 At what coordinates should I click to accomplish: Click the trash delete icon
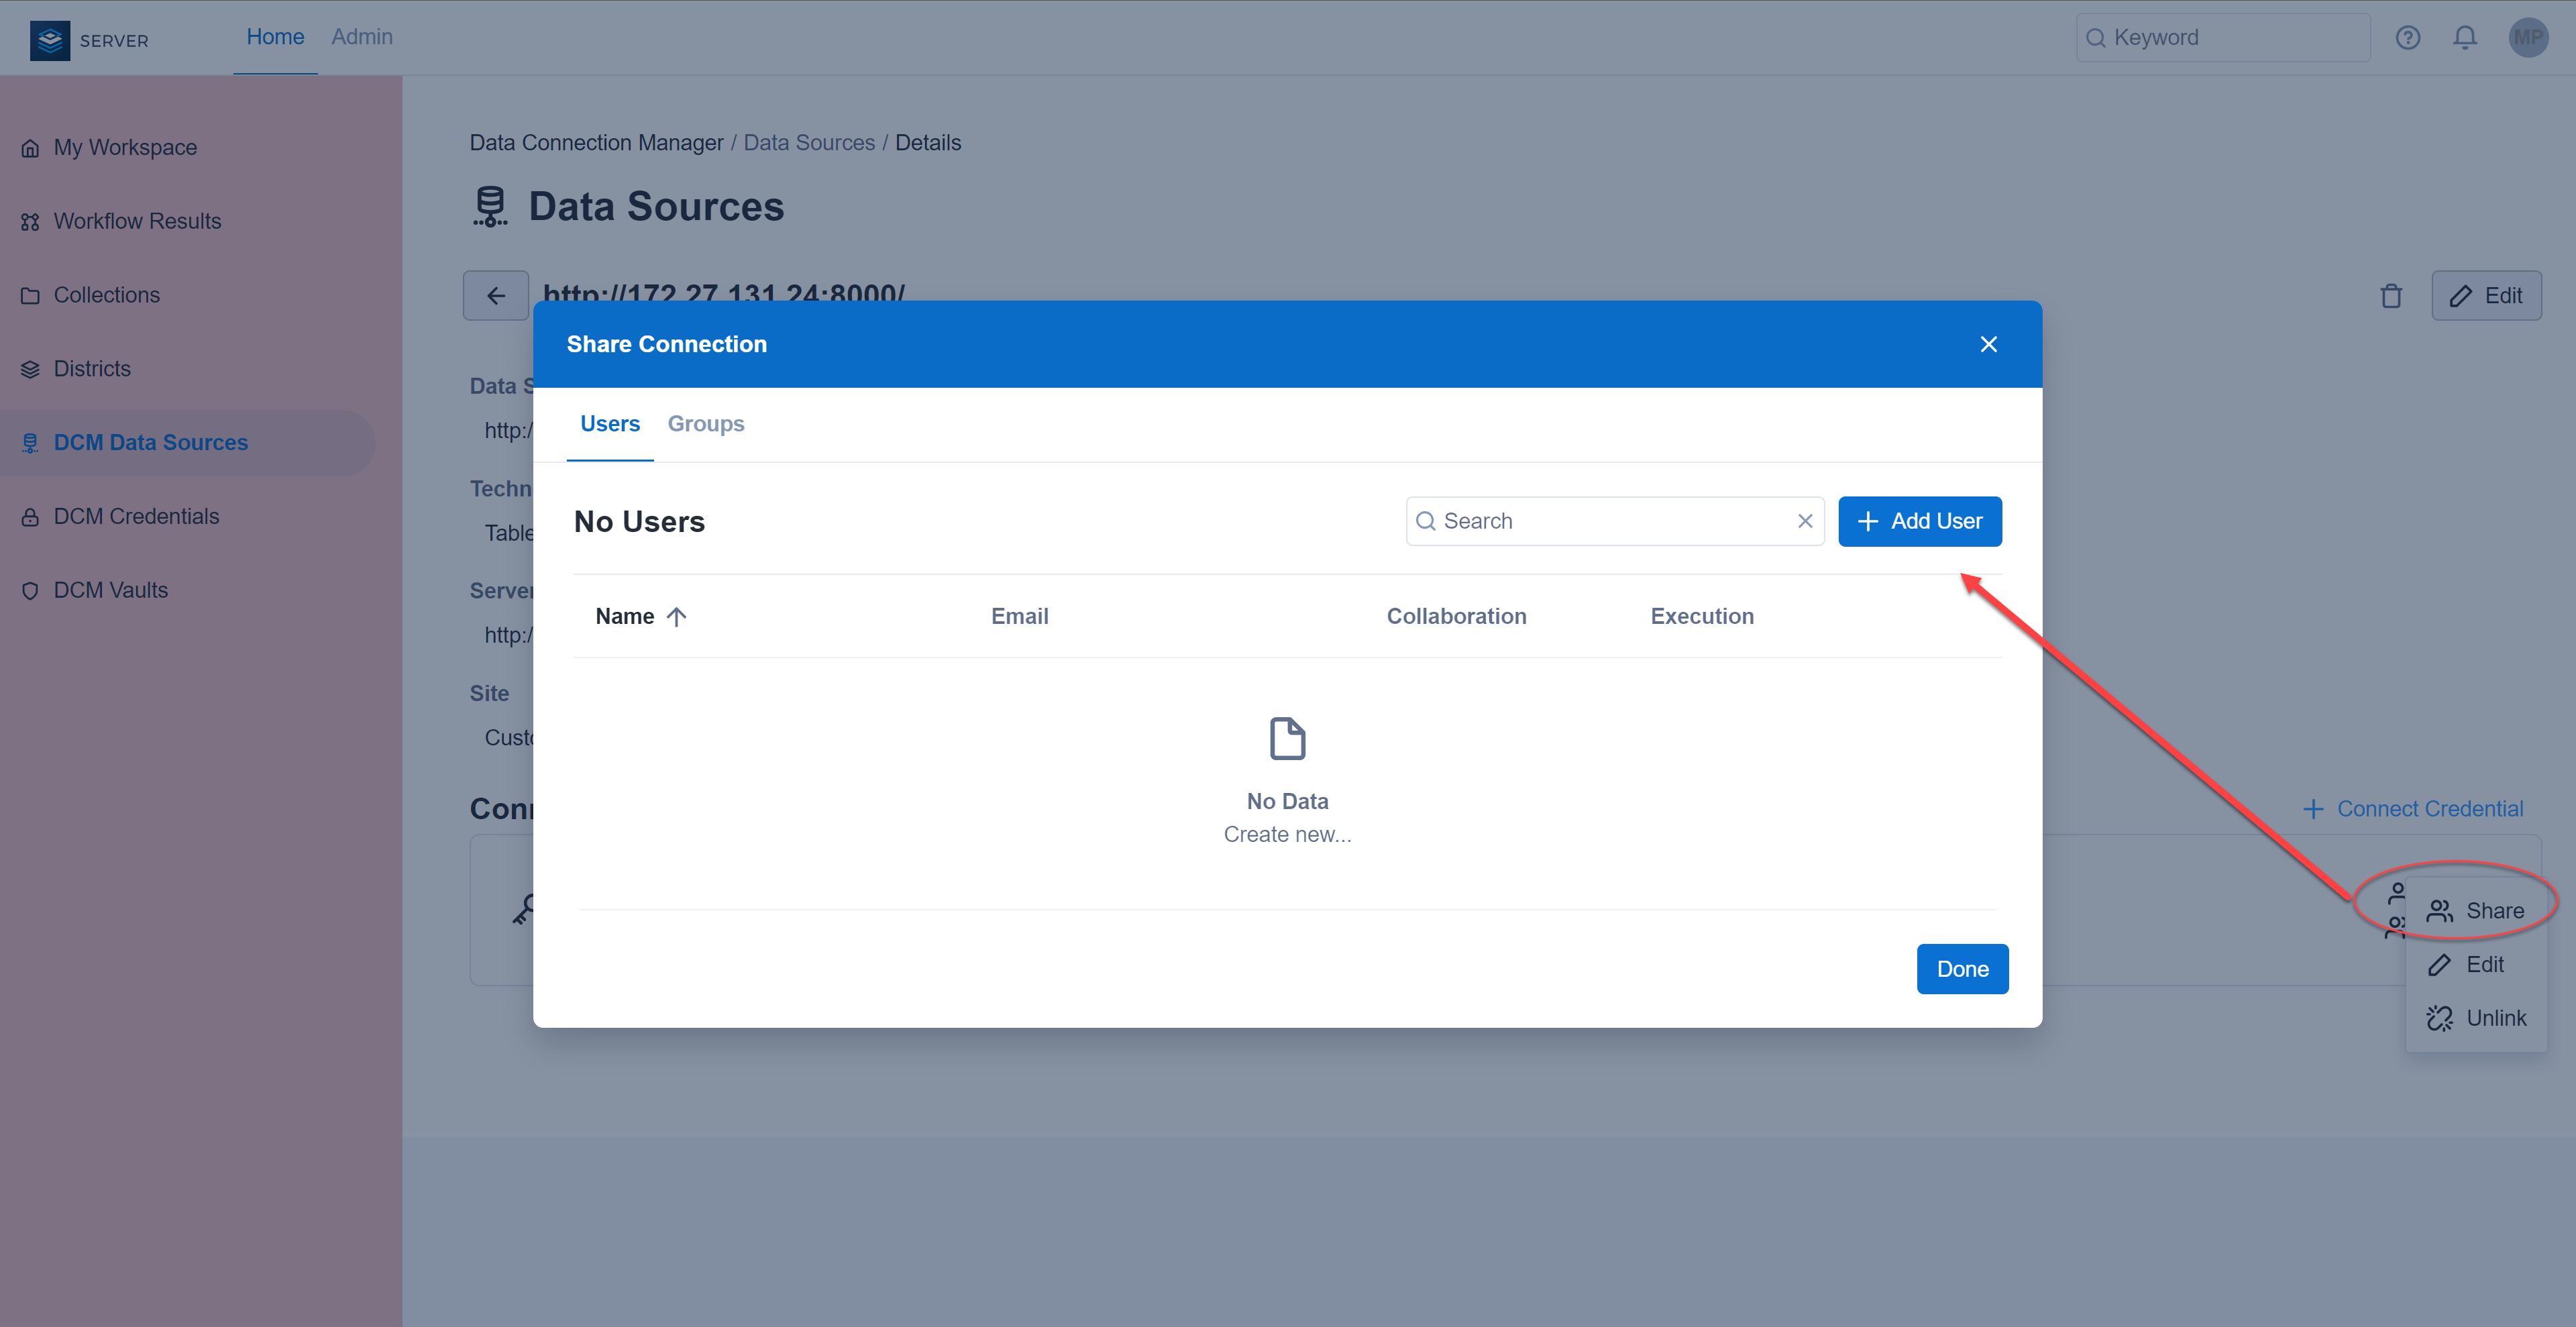[2391, 296]
